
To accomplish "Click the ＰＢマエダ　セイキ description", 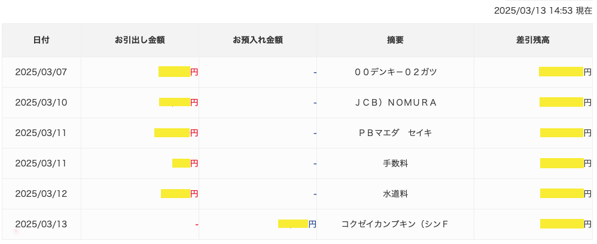I will pos(395,133).
